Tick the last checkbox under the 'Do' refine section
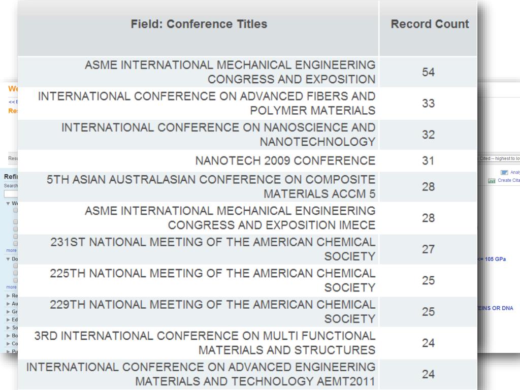The height and width of the screenshot is (390, 520). coord(15,280)
